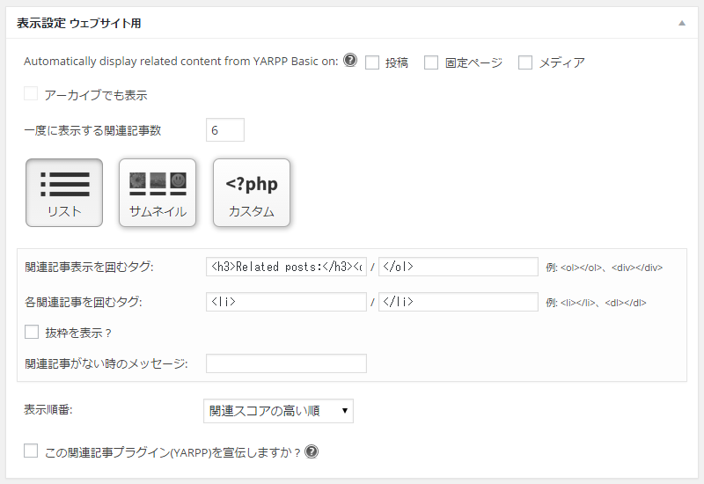This screenshot has width=704, height=484.
Task: Enable the 固定ページ checkbox
Action: [x=431, y=62]
